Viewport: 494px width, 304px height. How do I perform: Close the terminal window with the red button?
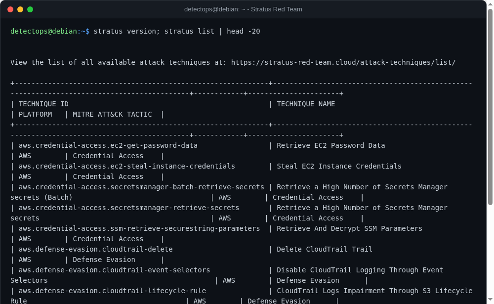coord(10,9)
